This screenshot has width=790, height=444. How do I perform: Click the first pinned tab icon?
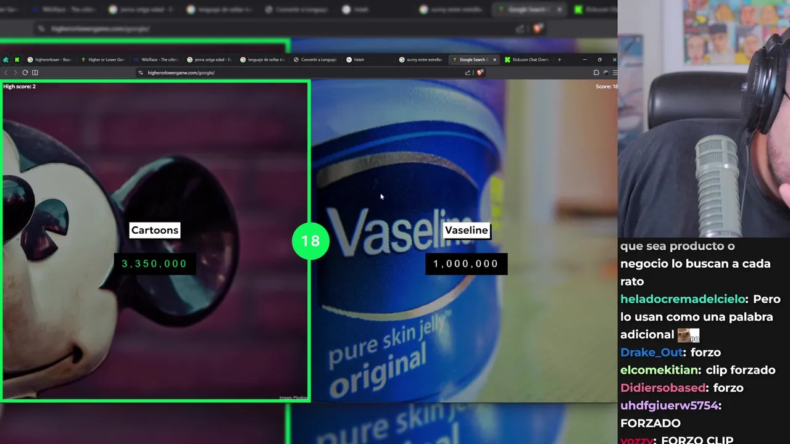pyautogui.click(x=6, y=60)
